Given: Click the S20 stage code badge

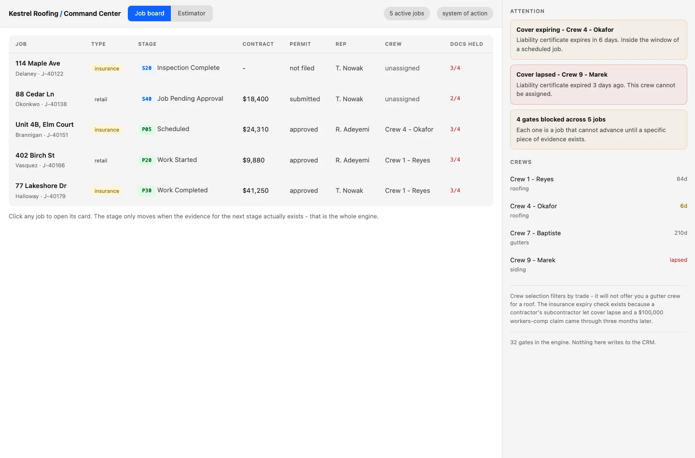Looking at the screenshot, I should [147, 68].
